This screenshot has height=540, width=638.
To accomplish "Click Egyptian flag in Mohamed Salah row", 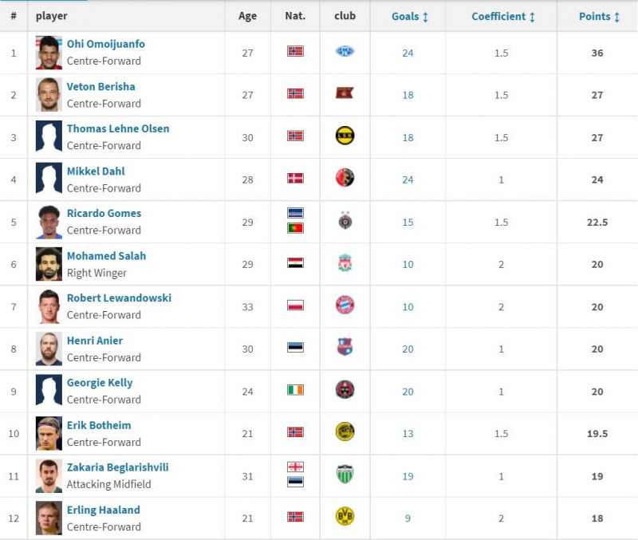I will click(295, 263).
